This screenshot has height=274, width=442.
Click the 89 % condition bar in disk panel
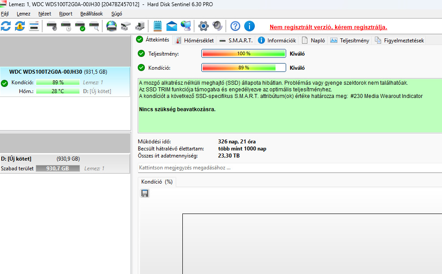tap(58, 83)
